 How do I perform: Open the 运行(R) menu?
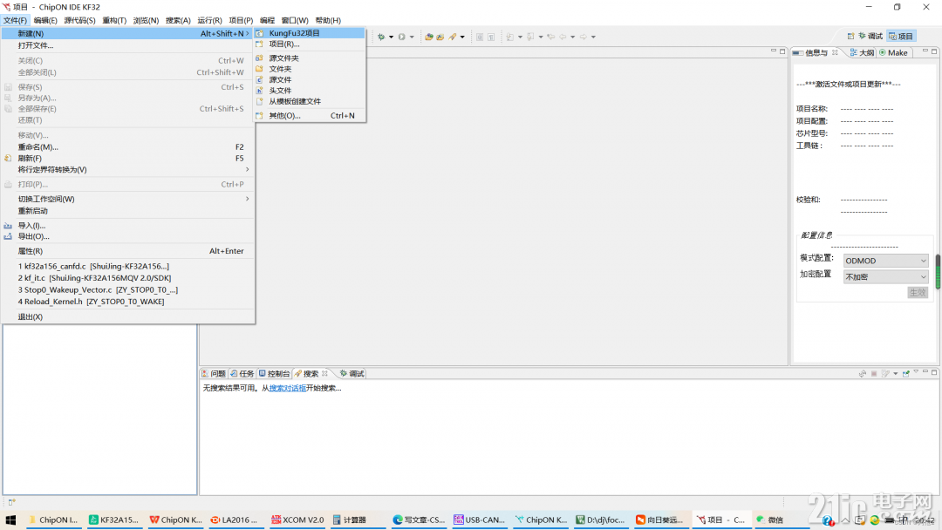[209, 20]
